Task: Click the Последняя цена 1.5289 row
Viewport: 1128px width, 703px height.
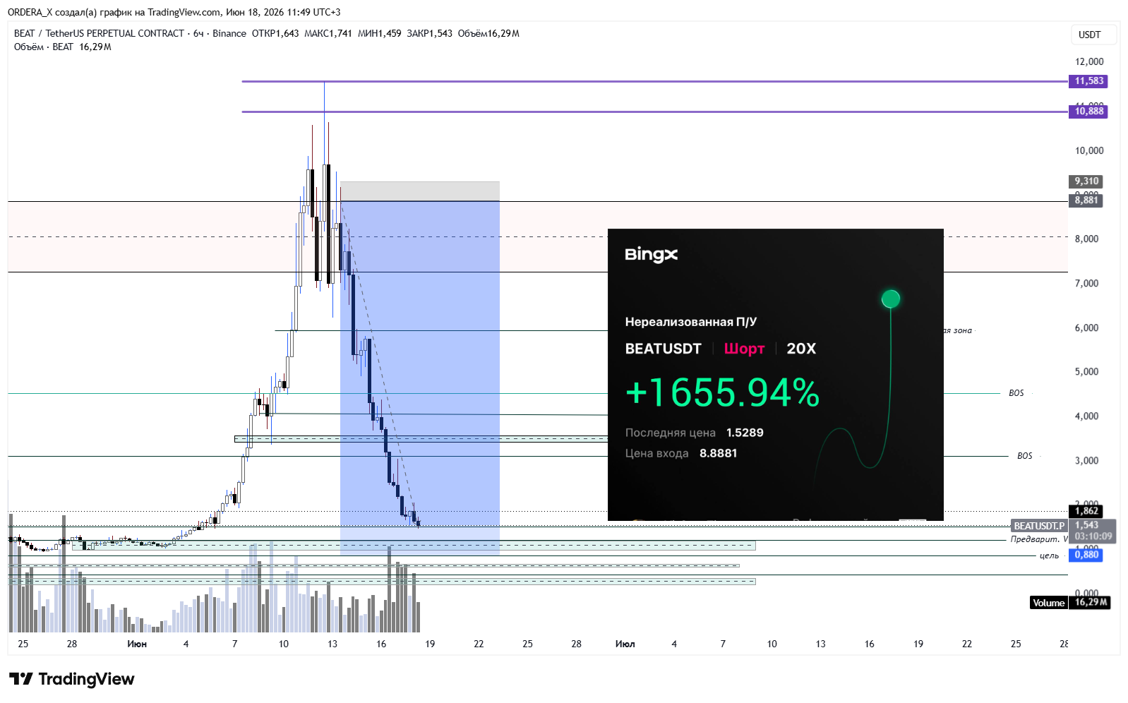Action: click(x=694, y=433)
